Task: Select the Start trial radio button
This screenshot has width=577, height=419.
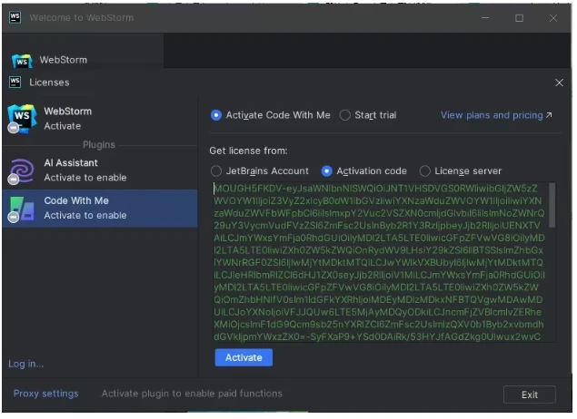Action: [344, 115]
